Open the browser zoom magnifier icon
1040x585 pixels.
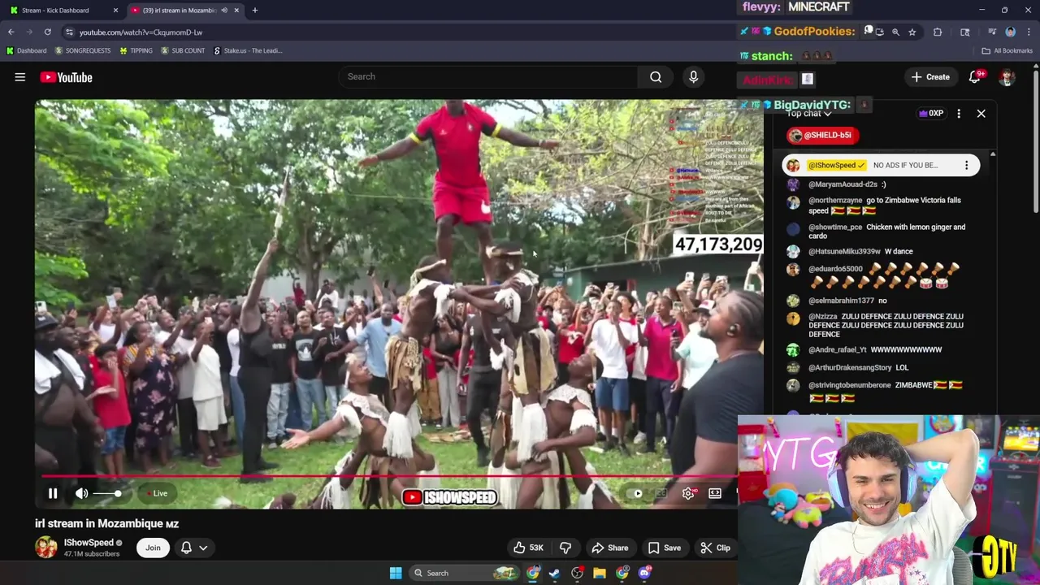coord(895,32)
